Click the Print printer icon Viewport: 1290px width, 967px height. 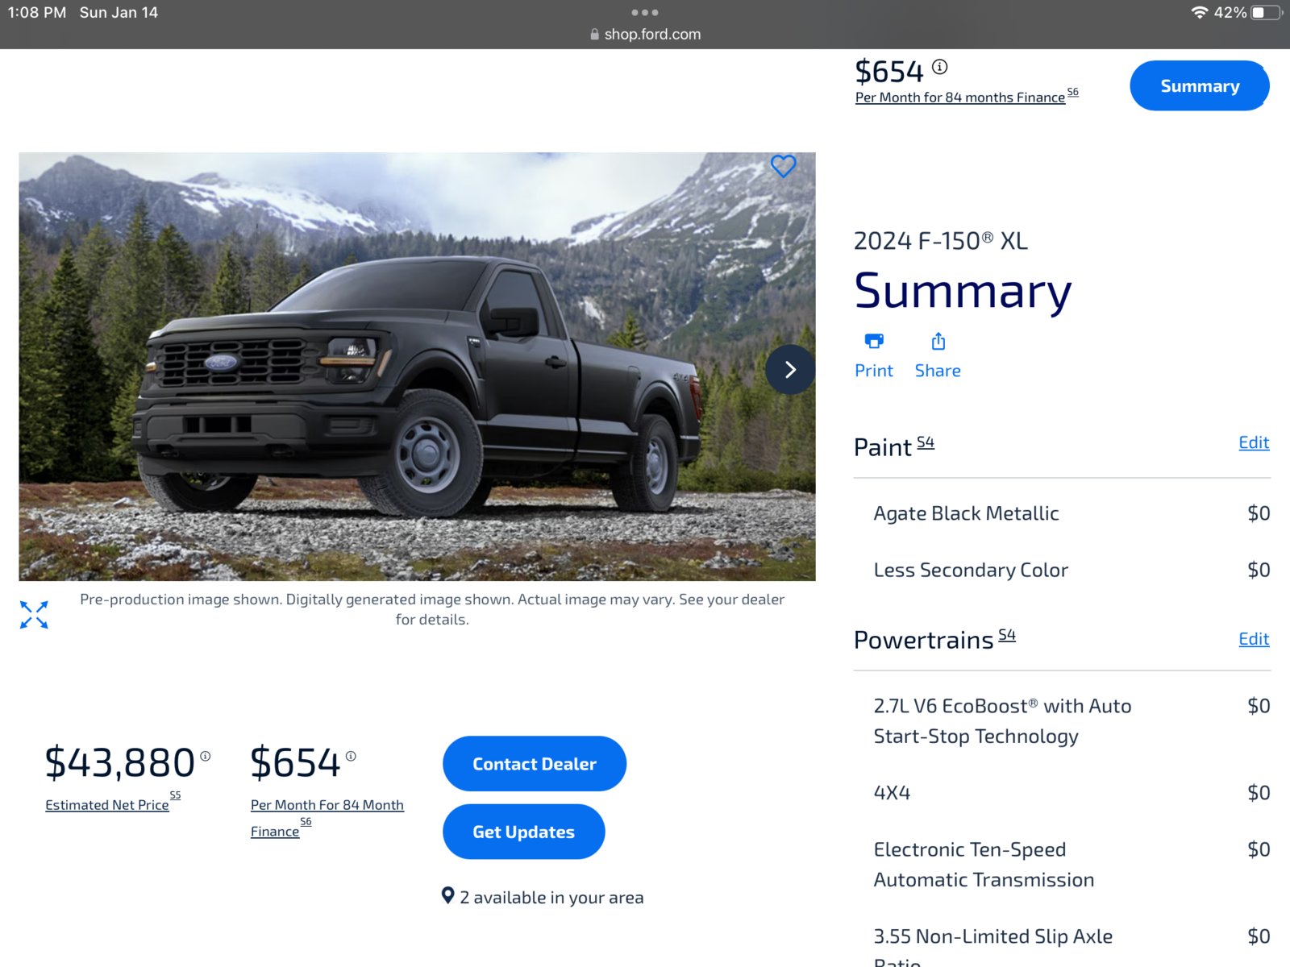click(x=874, y=341)
